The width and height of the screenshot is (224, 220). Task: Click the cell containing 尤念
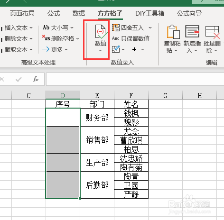131,131
